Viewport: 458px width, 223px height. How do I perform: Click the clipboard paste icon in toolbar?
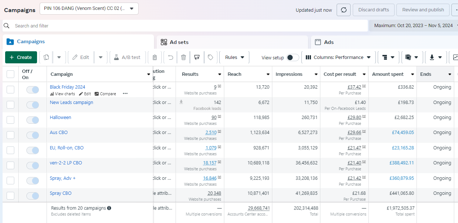pyautogui.click(x=155, y=57)
